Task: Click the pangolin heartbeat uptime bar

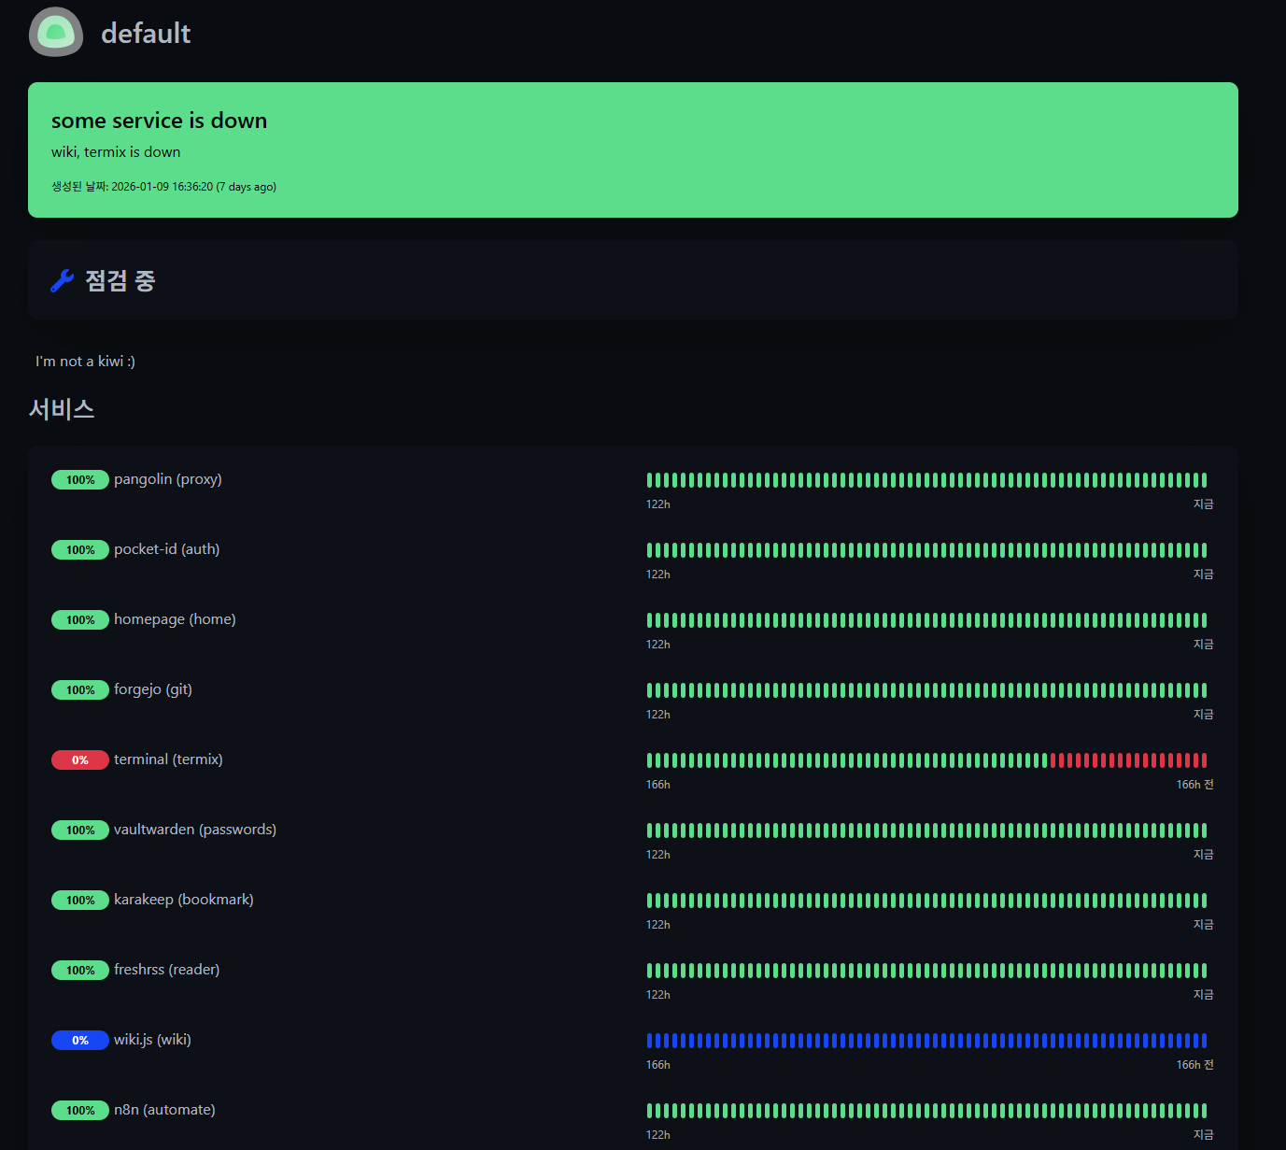Action: pyautogui.click(x=926, y=480)
